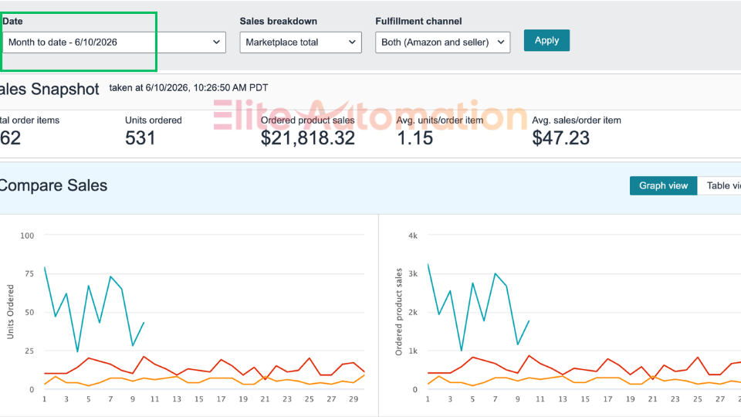Click the Apply button
741x417 pixels.
[546, 40]
